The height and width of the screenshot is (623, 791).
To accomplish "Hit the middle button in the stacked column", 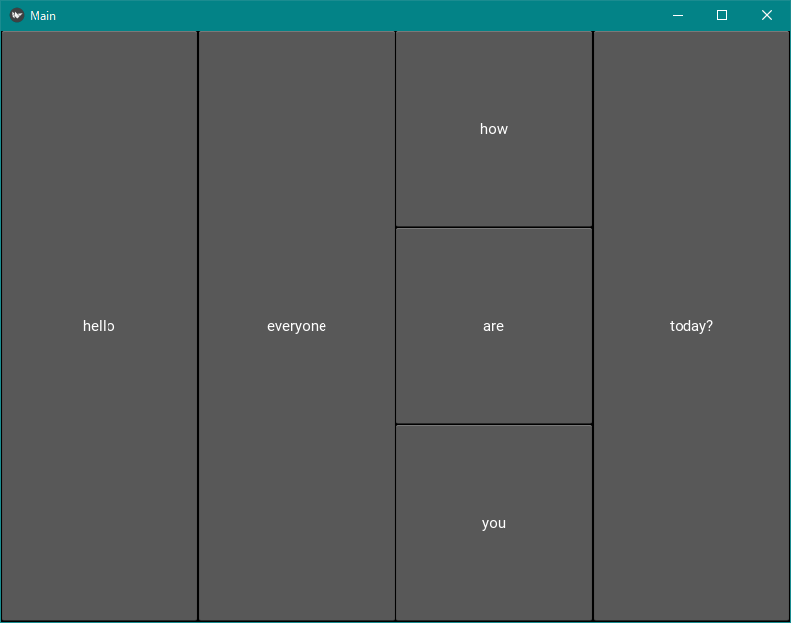I will [x=494, y=326].
